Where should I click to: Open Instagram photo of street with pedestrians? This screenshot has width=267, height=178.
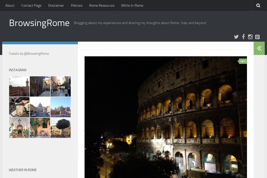click(61, 86)
